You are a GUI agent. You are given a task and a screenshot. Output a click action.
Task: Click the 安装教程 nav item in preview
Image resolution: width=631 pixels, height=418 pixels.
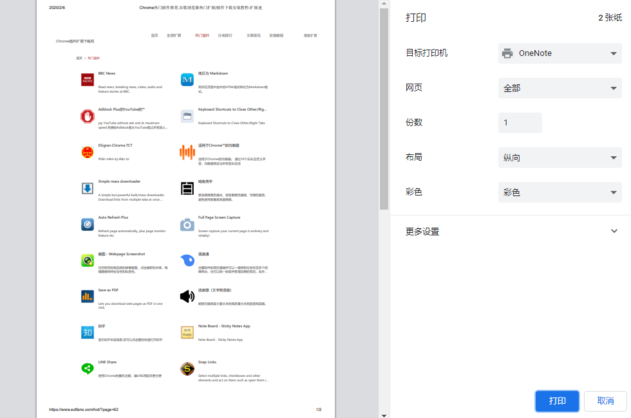click(276, 35)
